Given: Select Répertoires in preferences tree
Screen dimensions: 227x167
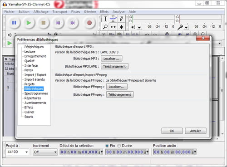Looking at the screenshot, I should 33,98.
